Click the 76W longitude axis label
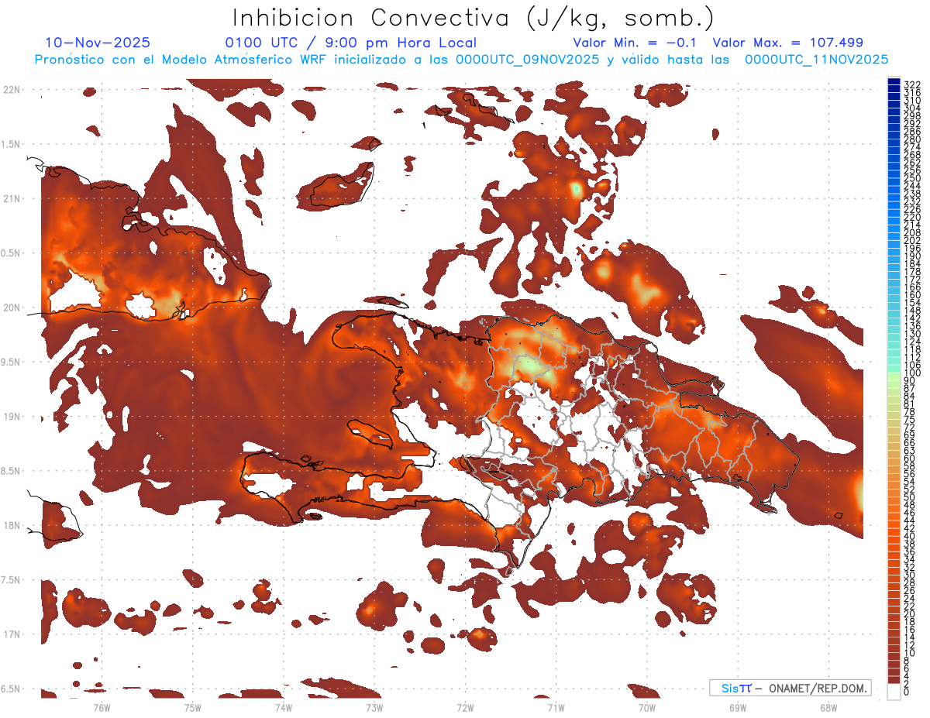 tap(102, 707)
